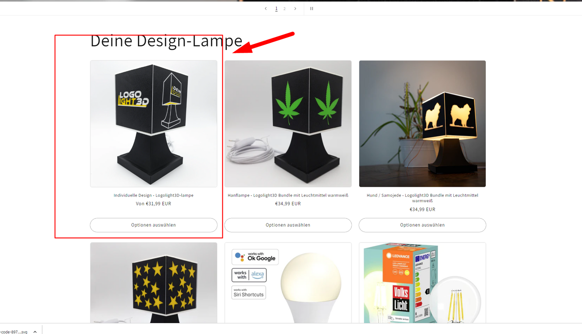Expand the downloaded svg file chevron menu
The height and width of the screenshot is (334, 582).
coord(35,332)
